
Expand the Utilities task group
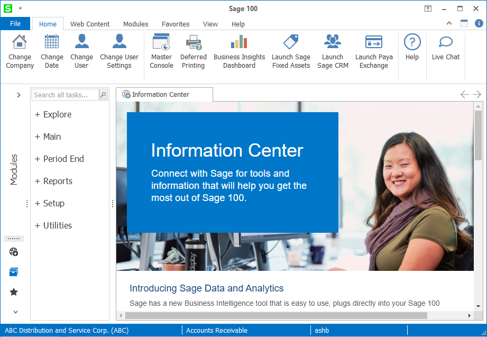53,225
